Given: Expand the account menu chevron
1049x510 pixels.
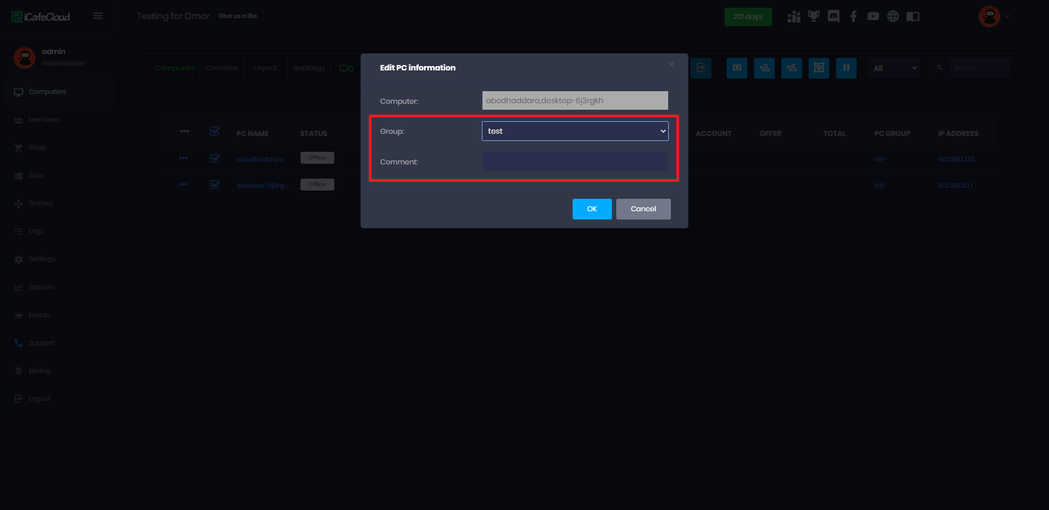Looking at the screenshot, I should pyautogui.click(x=1007, y=16).
